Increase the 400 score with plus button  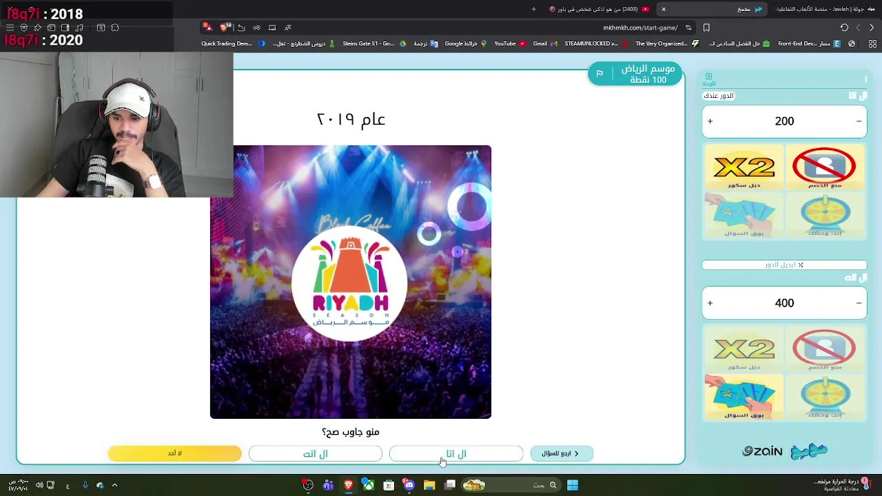(x=710, y=303)
